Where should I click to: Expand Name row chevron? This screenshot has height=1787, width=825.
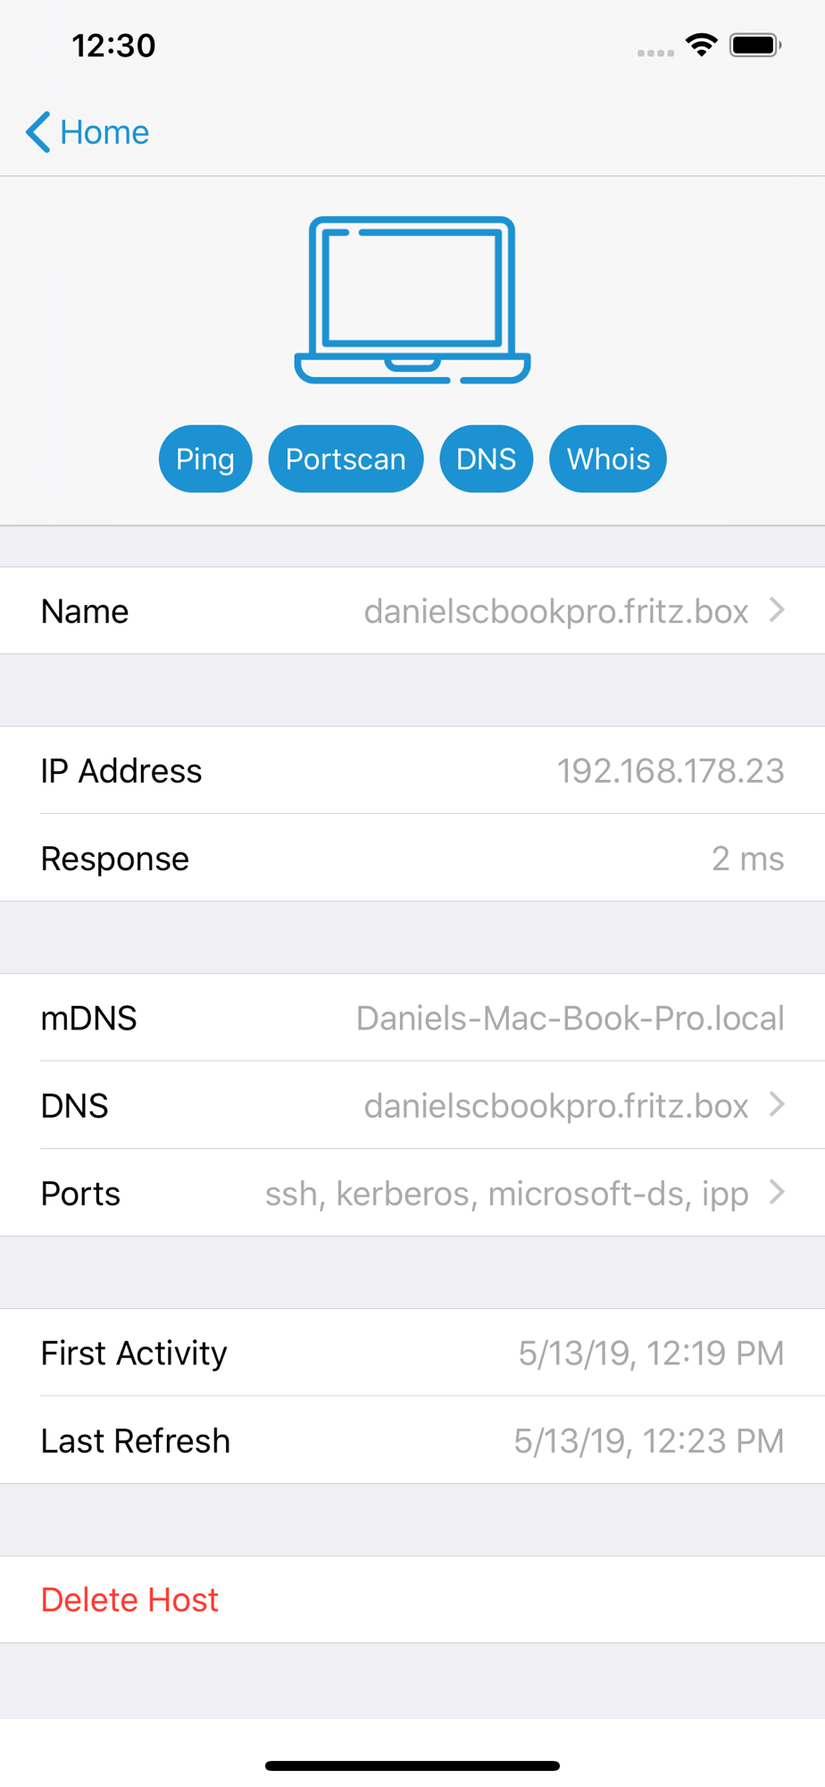click(777, 610)
